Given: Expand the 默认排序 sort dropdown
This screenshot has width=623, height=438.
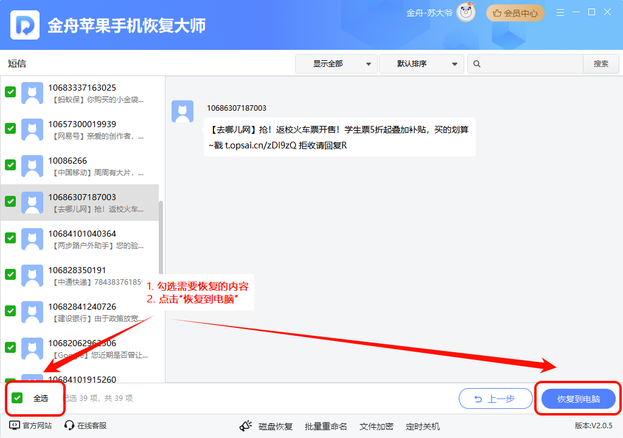Looking at the screenshot, I should [422, 64].
